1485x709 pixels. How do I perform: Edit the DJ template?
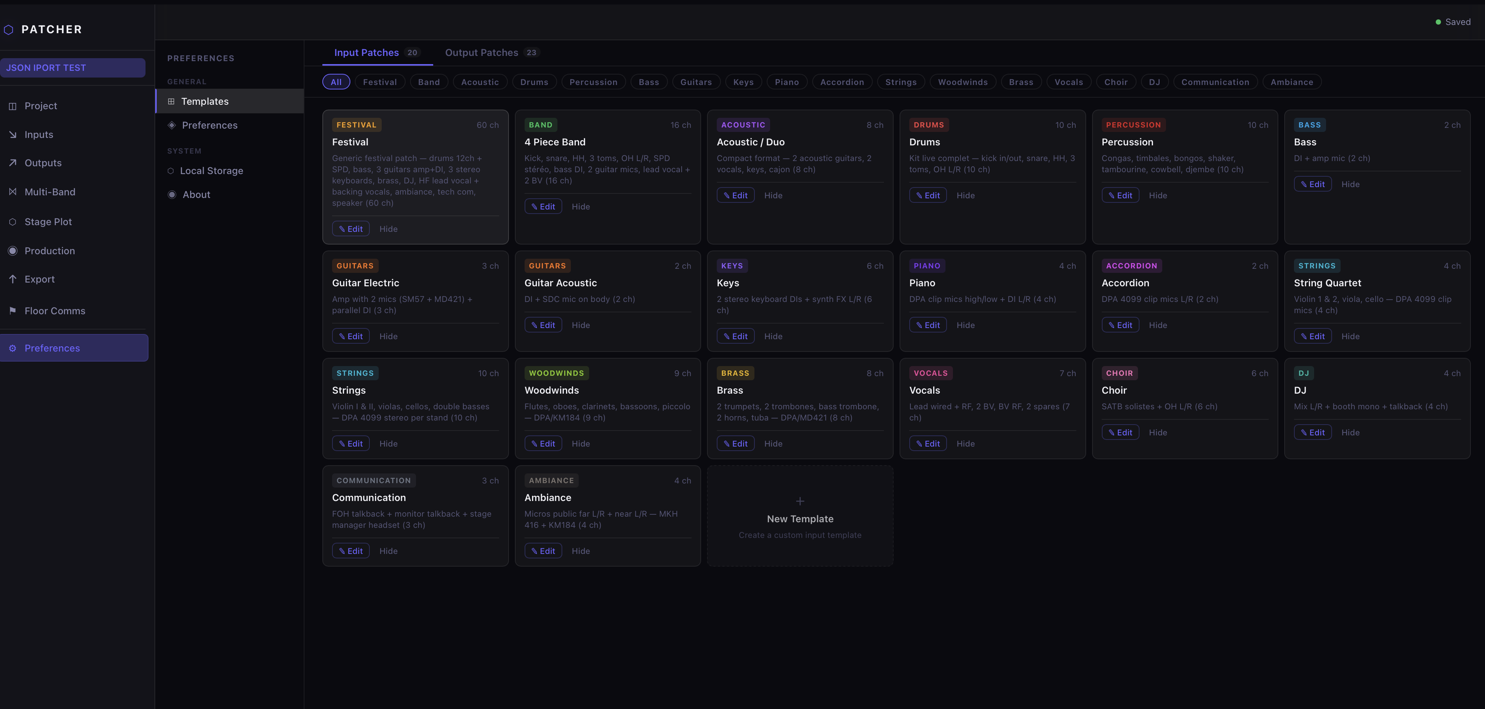coord(1313,432)
